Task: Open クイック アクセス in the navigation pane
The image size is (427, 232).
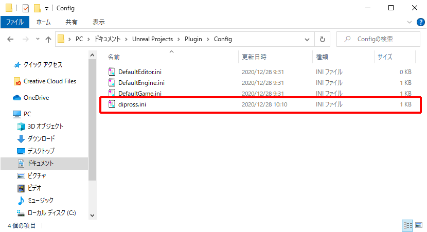Action: click(43, 65)
